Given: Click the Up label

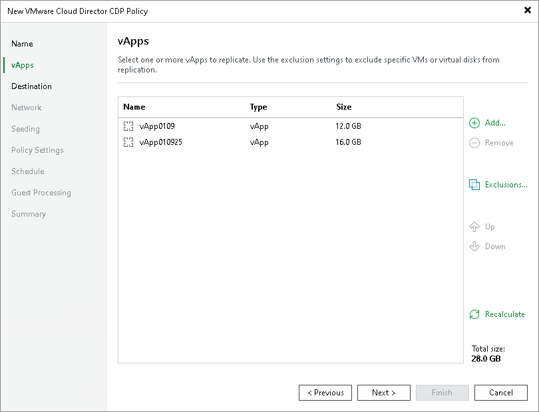Looking at the screenshot, I should [490, 227].
